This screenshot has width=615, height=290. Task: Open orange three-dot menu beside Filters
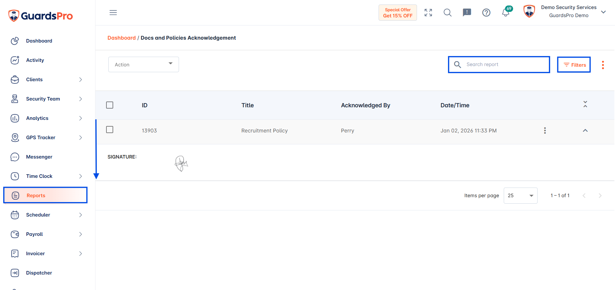point(603,65)
